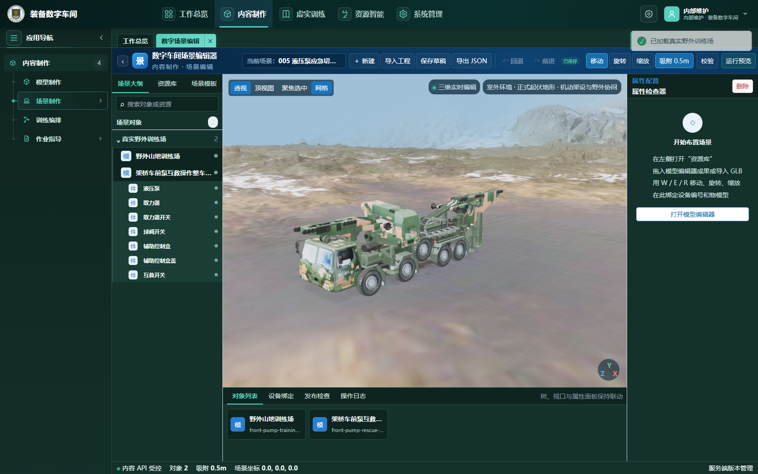This screenshot has width=758, height=474.
Task: Switch viewport to 顶视图
Action: click(264, 88)
